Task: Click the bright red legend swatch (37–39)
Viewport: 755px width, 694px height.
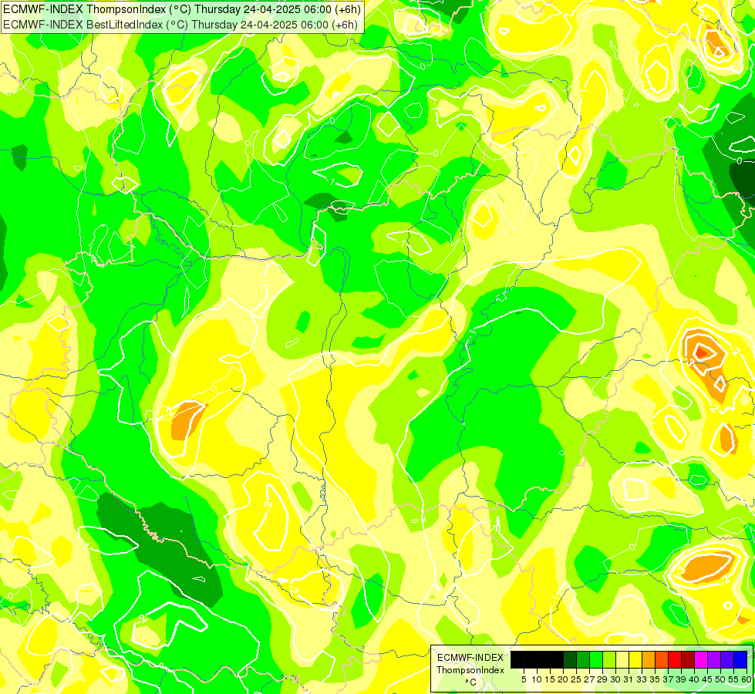Action: coord(675,659)
